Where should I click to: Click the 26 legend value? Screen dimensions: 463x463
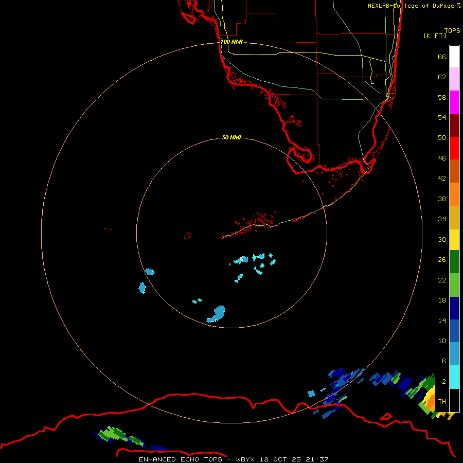point(442,260)
